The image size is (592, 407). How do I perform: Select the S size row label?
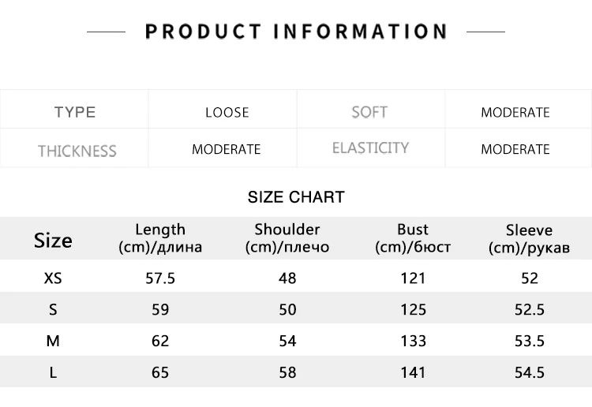53,310
